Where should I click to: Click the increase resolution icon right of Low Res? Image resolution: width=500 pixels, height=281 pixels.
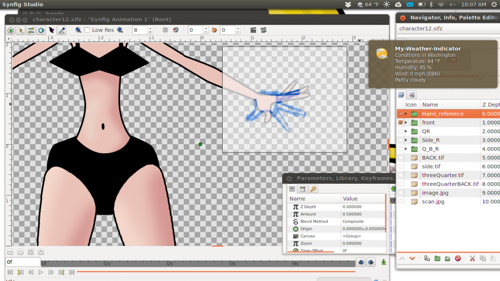[x=120, y=30]
